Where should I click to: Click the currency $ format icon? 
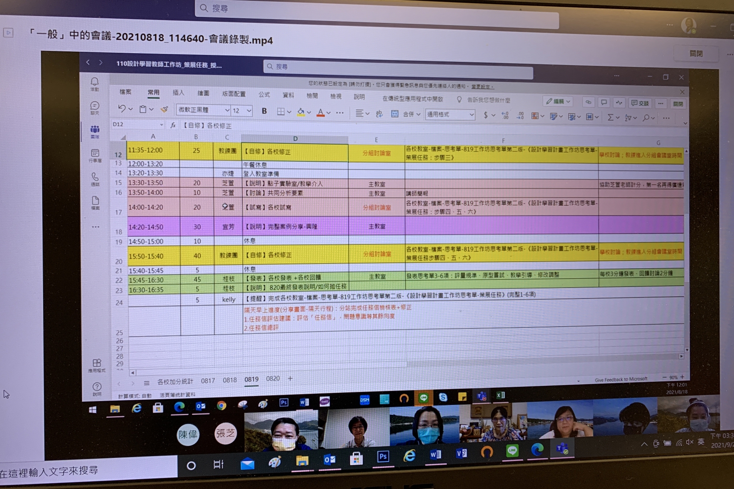click(486, 115)
